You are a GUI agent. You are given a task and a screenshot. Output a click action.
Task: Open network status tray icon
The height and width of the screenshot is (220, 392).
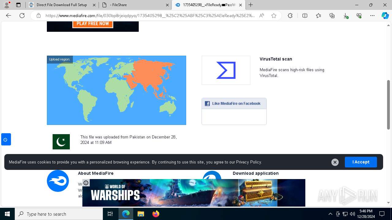pyautogui.click(x=345, y=214)
